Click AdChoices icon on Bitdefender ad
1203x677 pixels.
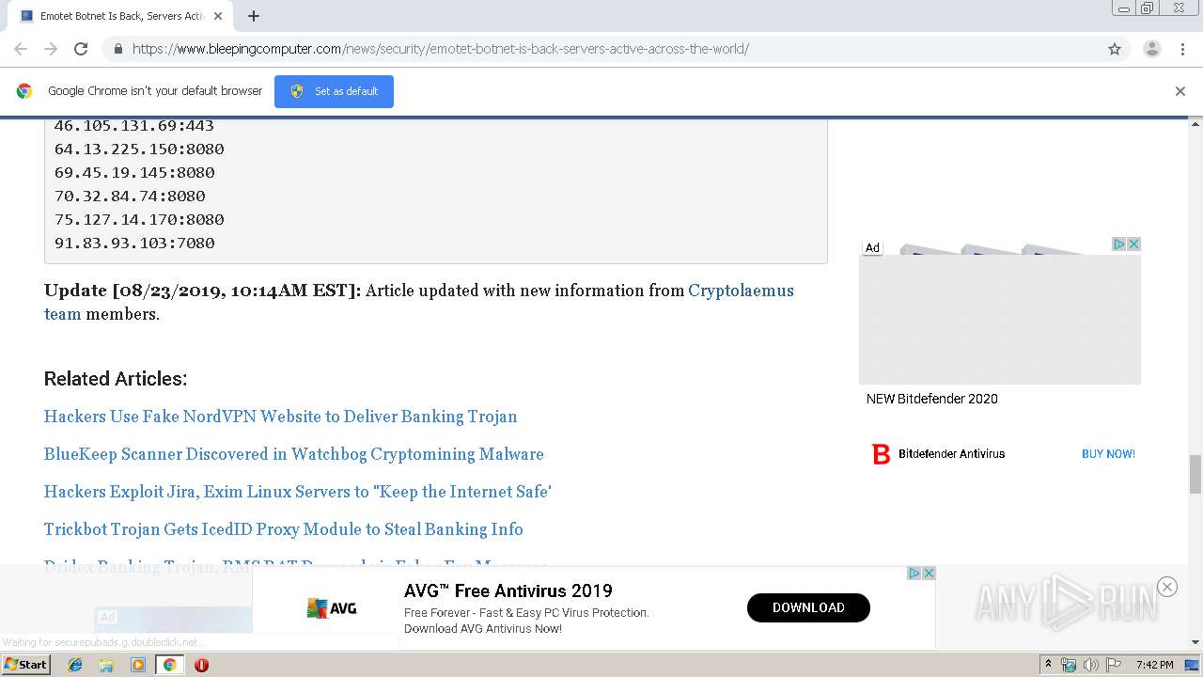coord(1119,244)
